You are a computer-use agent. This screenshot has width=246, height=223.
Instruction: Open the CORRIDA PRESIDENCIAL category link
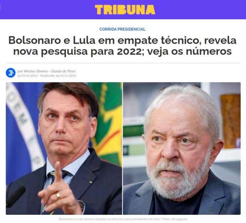[122, 29]
